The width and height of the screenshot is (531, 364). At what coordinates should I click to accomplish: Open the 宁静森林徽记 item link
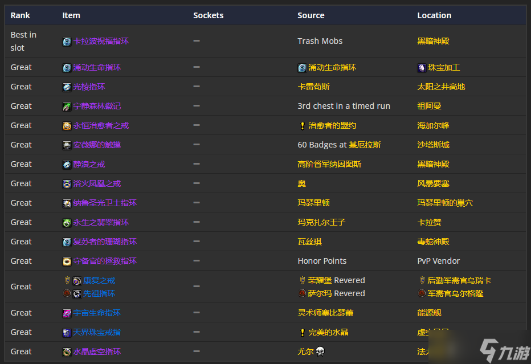(x=97, y=107)
